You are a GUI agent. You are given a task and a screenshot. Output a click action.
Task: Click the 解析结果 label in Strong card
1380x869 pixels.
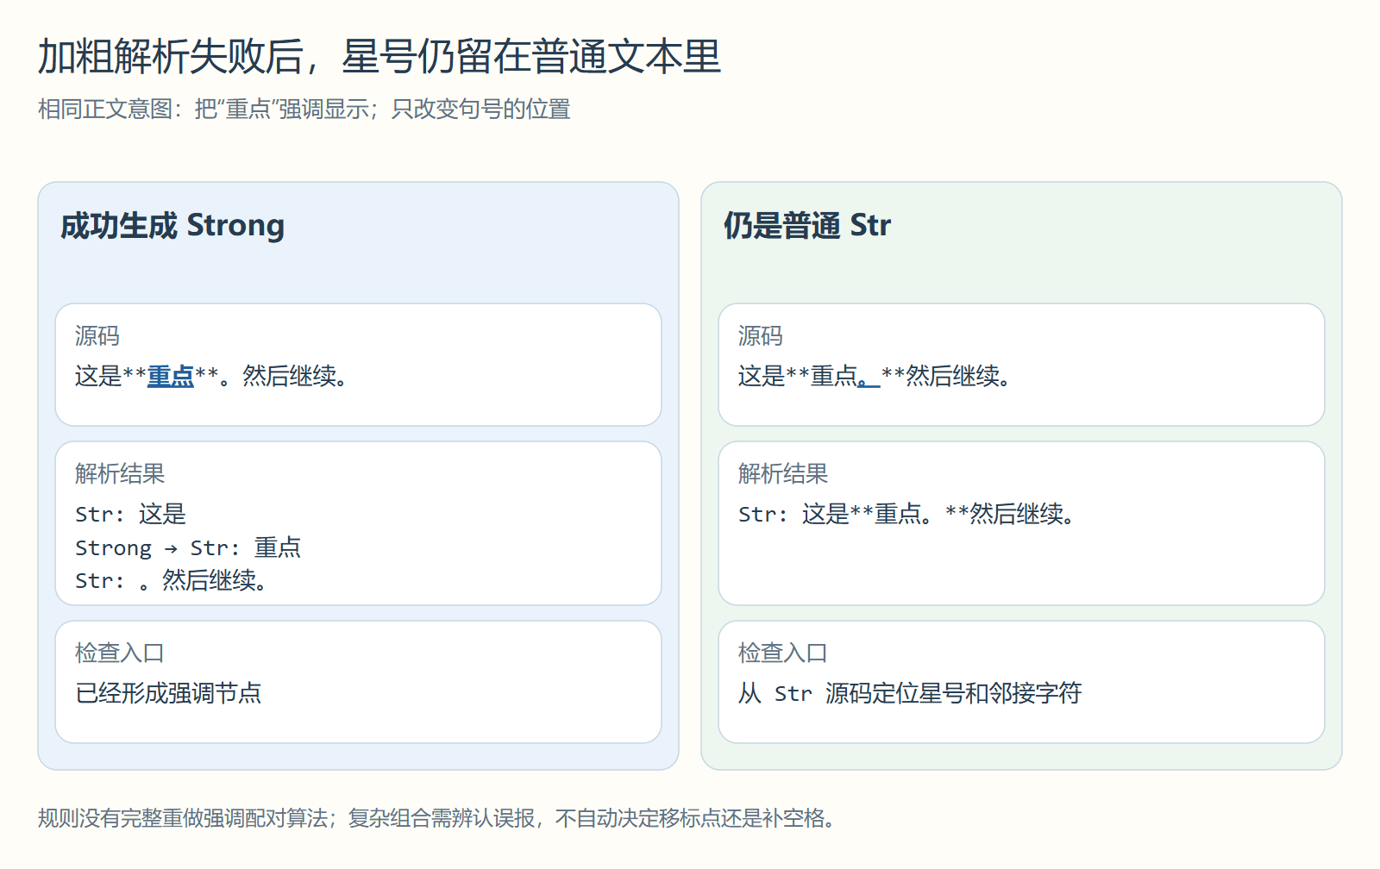pyautogui.click(x=120, y=474)
